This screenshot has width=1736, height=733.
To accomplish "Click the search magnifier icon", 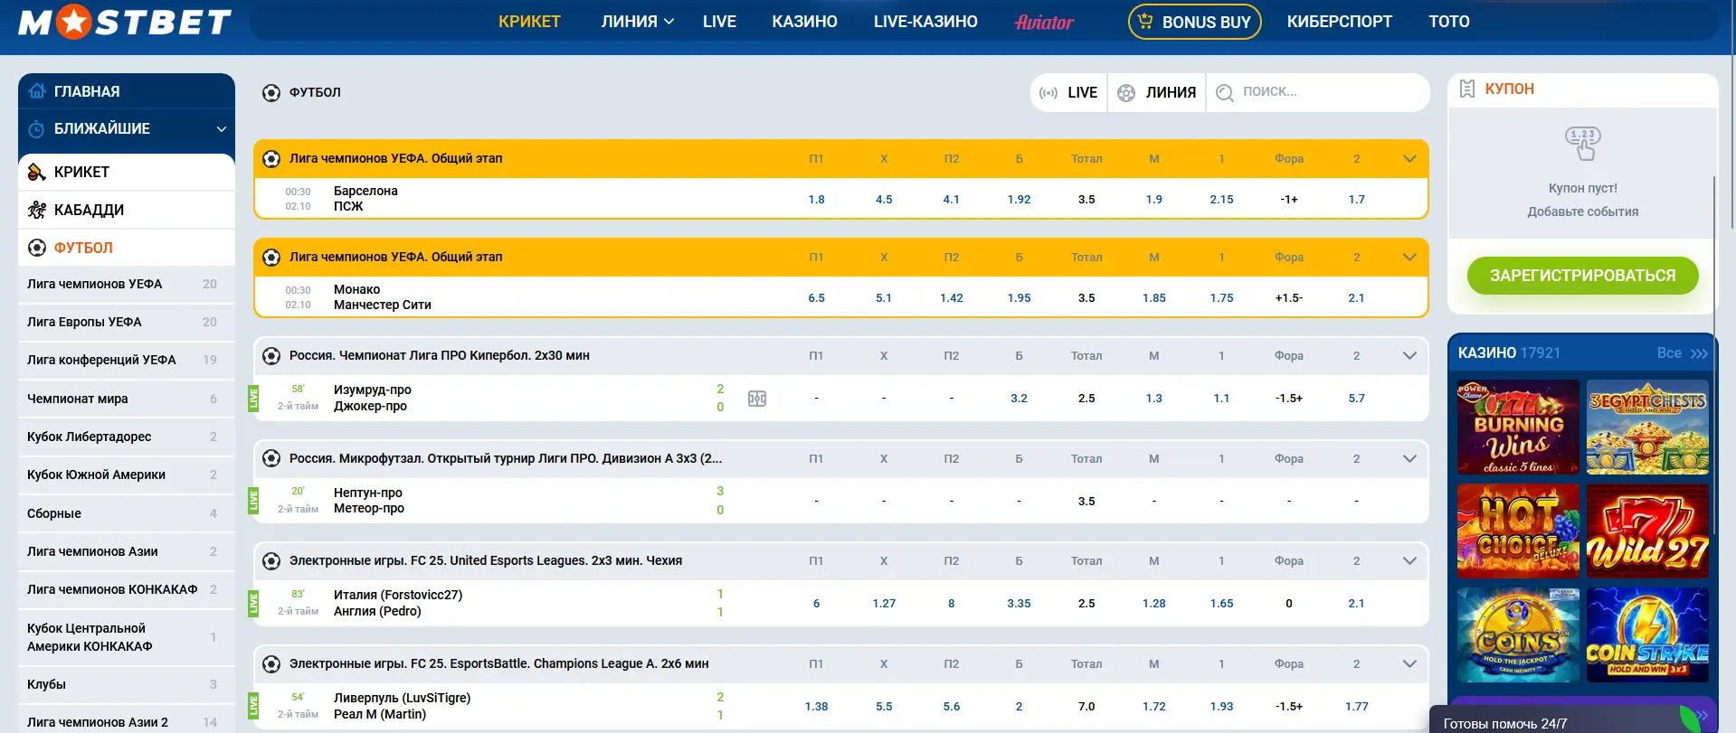I will [x=1225, y=92].
